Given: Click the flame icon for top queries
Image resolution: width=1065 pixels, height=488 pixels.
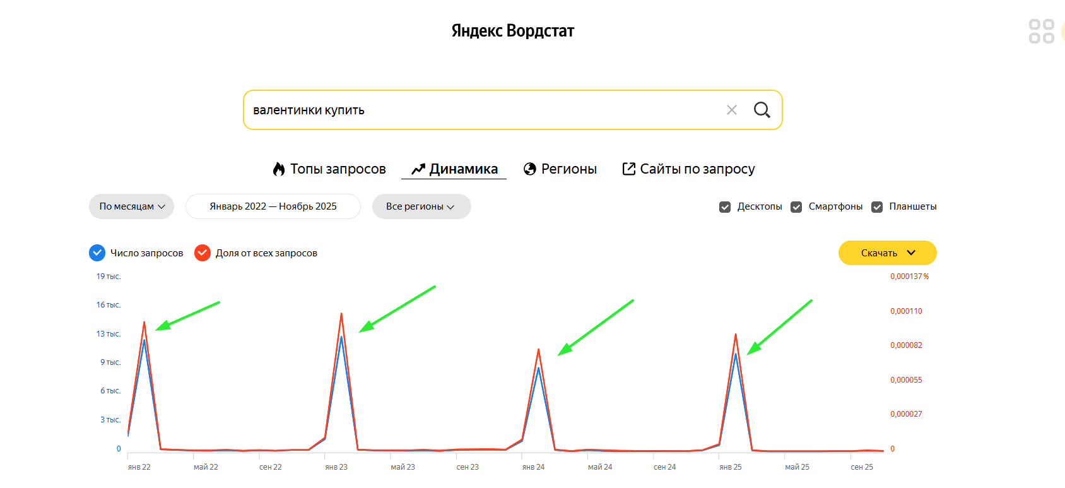Looking at the screenshot, I should 279,169.
